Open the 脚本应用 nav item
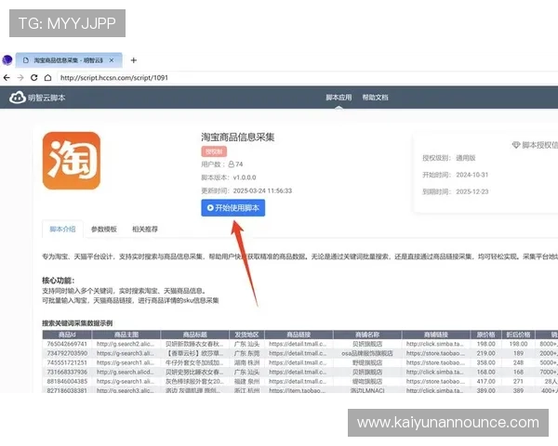The height and width of the screenshot is (446, 558). [x=339, y=98]
